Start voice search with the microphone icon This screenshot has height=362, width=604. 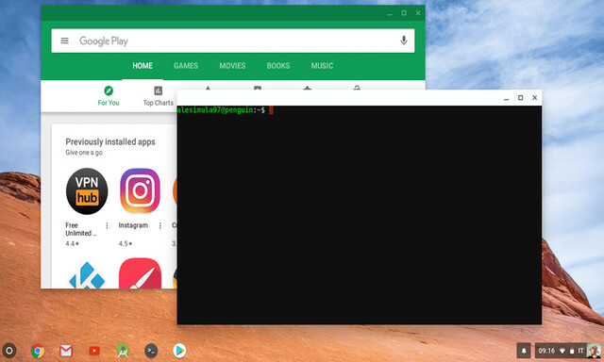[404, 41]
